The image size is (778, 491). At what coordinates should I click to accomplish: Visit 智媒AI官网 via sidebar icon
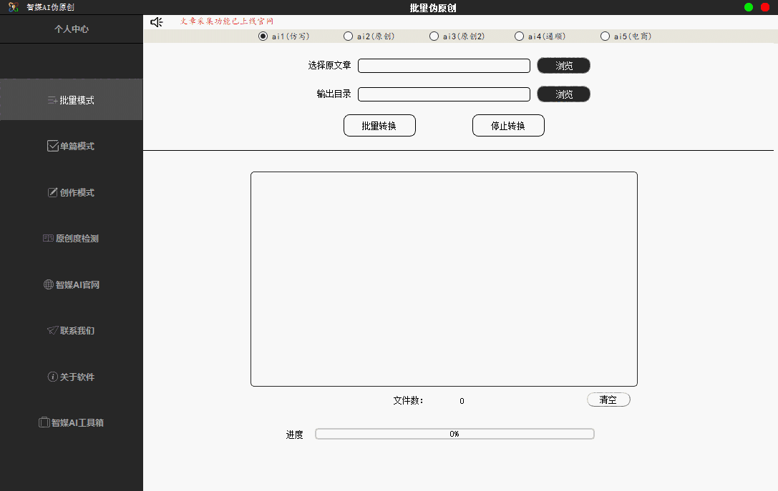coord(71,284)
